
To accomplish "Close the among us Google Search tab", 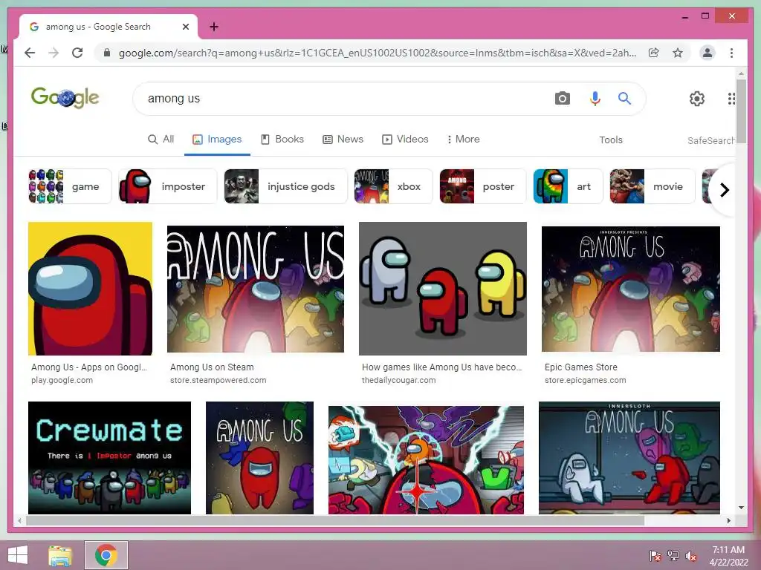I will click(x=185, y=27).
